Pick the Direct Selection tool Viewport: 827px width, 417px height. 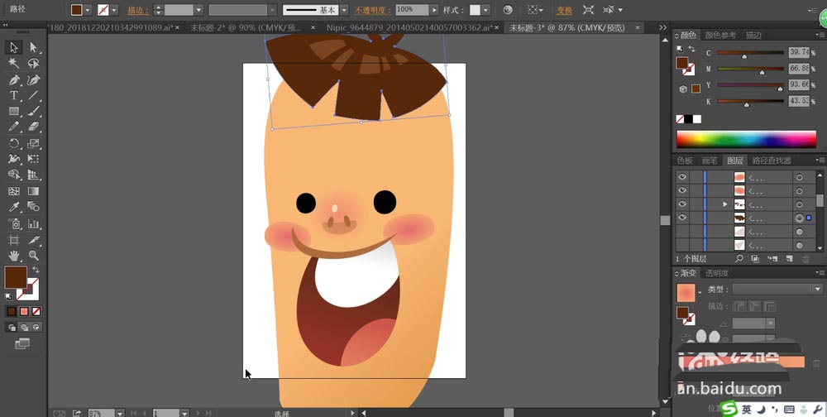(x=34, y=48)
